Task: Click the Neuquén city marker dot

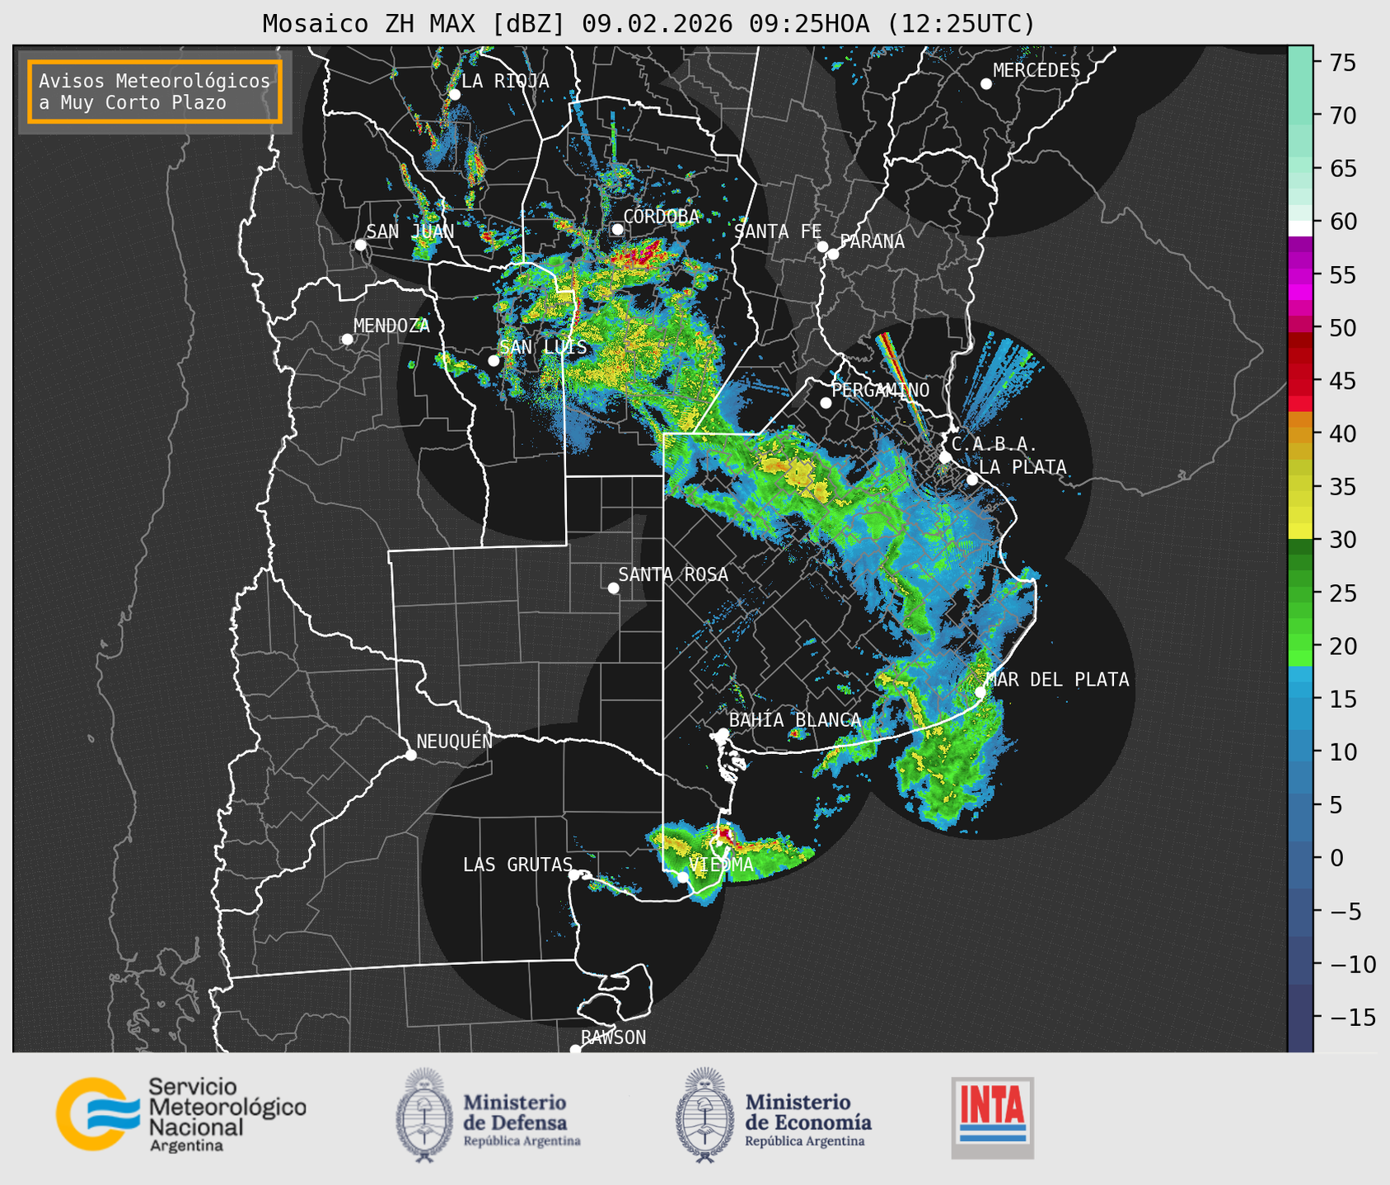Action: click(410, 755)
